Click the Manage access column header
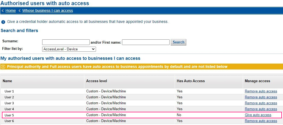Image resolution: width=283 pixels, height=125 pixels. click(257, 81)
